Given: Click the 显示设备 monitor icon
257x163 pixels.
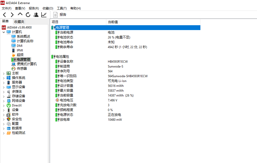Looking at the screenshot, I should tap(8, 87).
